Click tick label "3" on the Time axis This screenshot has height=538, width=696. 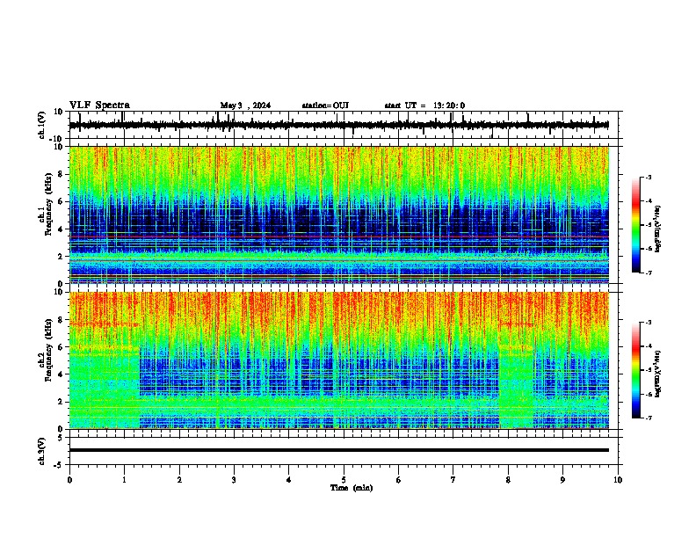click(x=234, y=480)
